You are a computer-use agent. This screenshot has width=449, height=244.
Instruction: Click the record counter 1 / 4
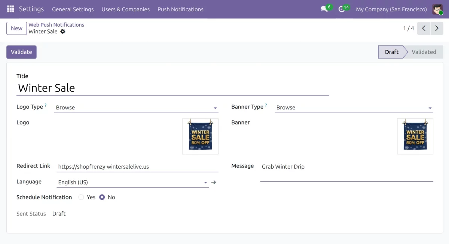click(x=409, y=28)
